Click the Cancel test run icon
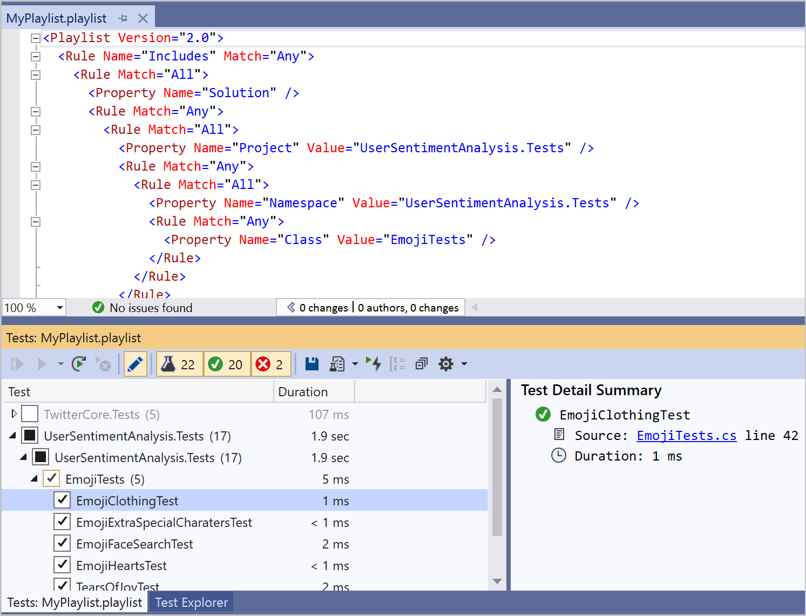 103,364
